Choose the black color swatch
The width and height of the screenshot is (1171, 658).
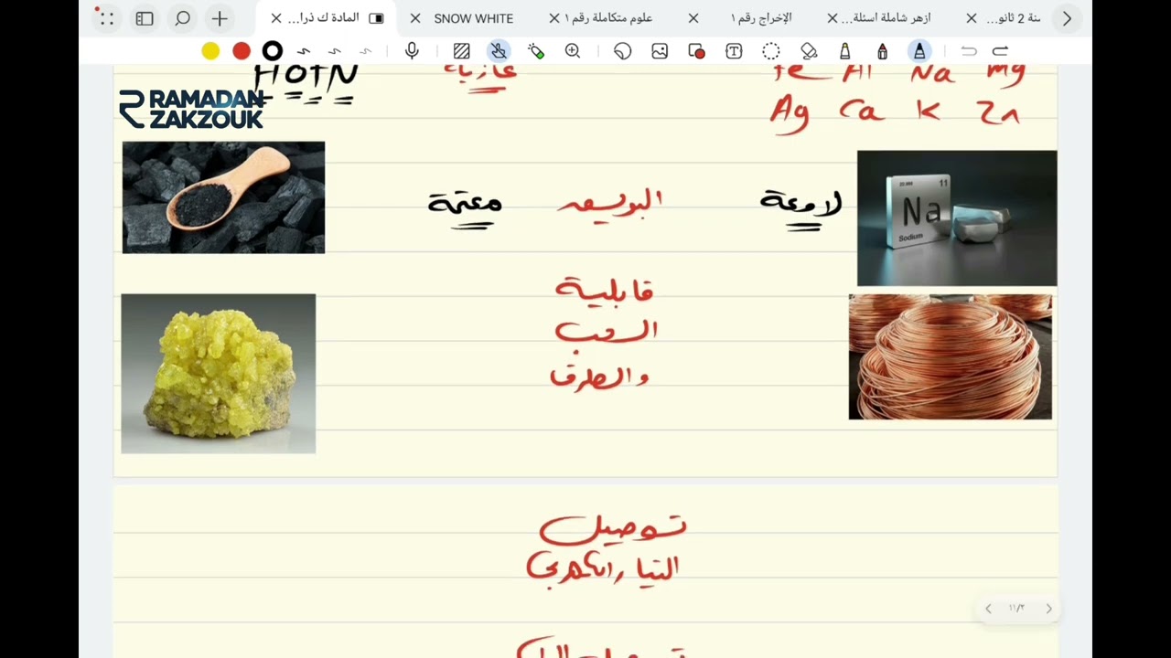(273, 51)
